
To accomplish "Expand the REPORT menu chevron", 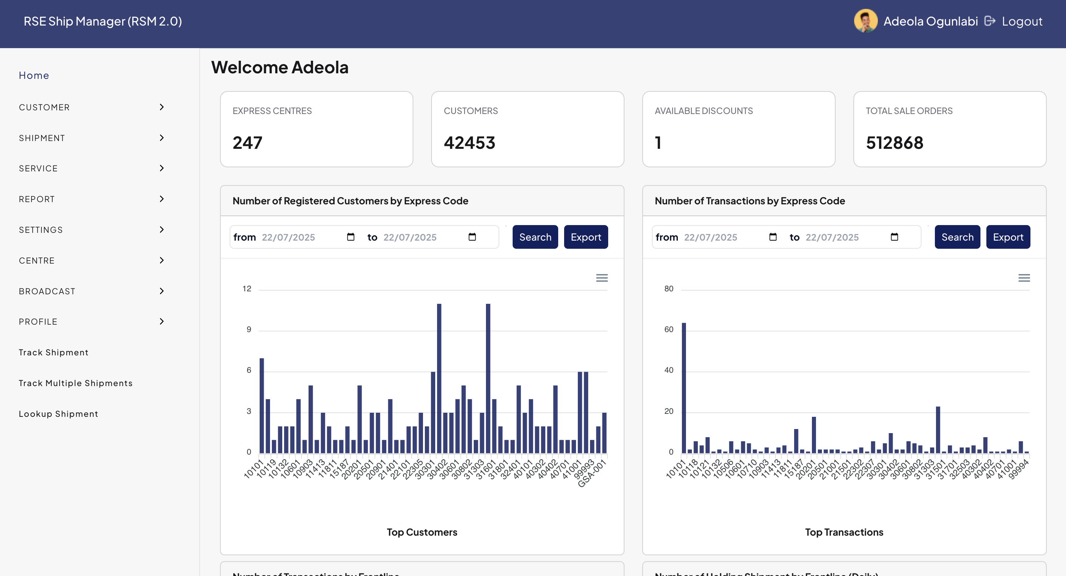I will coord(161,199).
